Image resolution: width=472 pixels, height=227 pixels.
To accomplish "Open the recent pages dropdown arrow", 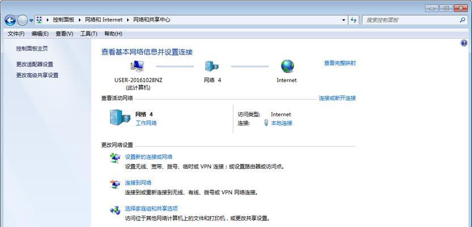I will (31, 21).
